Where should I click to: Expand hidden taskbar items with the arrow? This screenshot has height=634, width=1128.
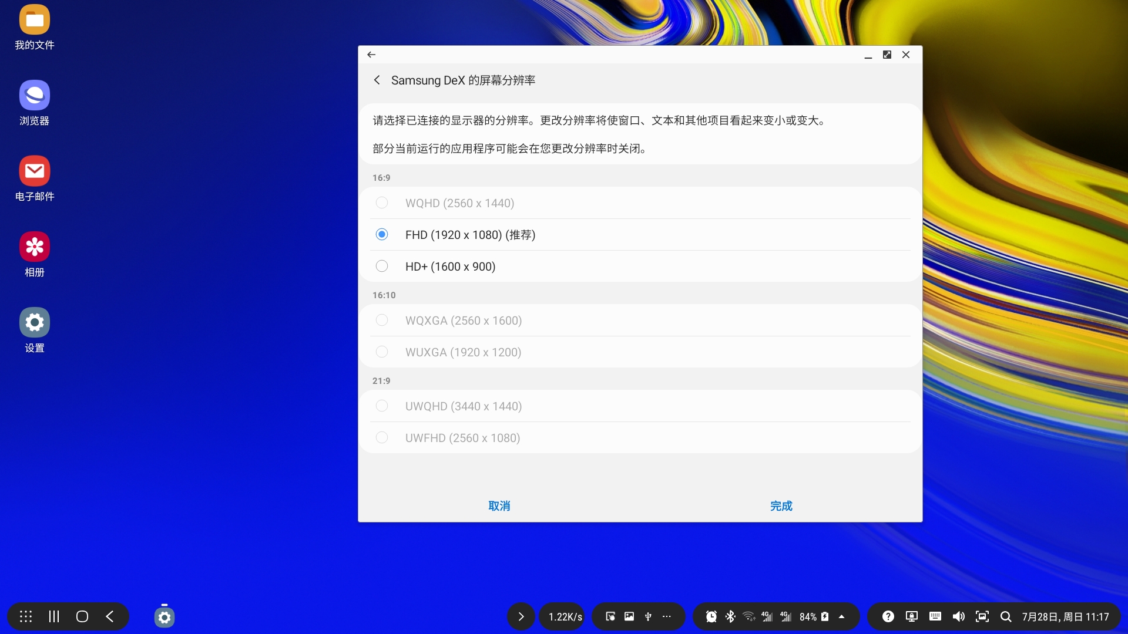pyautogui.click(x=521, y=616)
